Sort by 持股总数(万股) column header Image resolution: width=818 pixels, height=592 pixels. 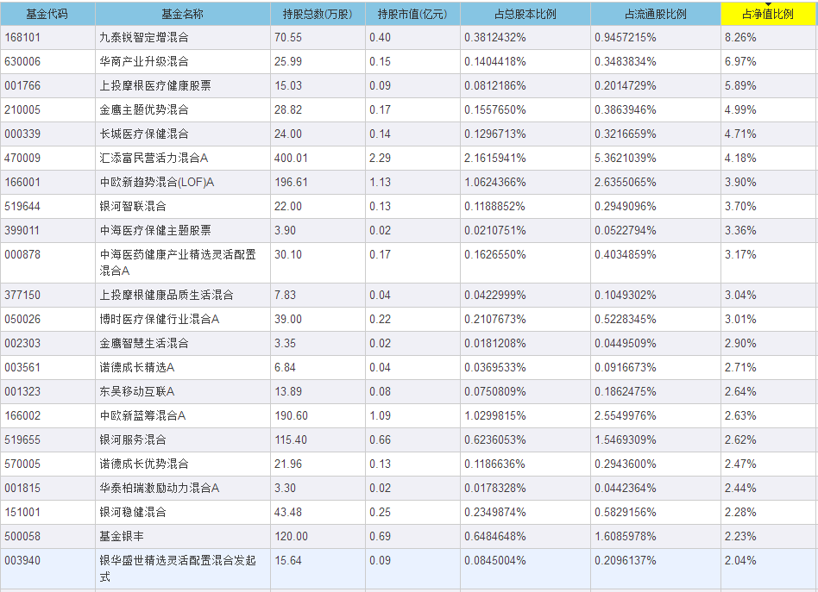coord(317,15)
